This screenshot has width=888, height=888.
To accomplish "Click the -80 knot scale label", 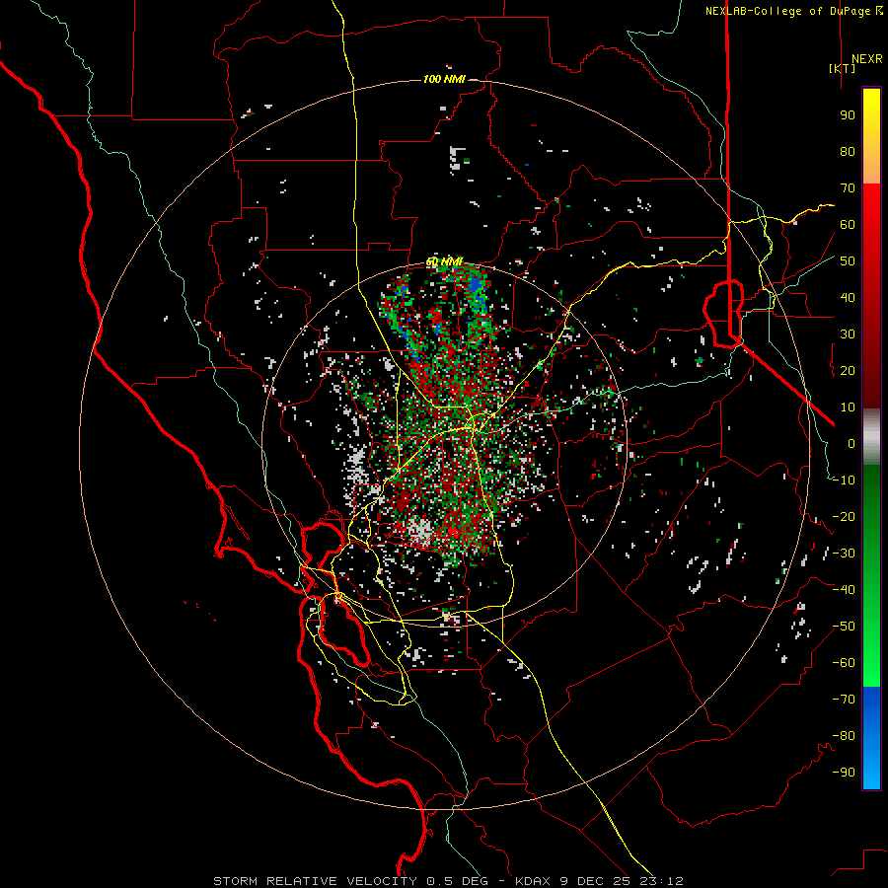I will point(844,736).
